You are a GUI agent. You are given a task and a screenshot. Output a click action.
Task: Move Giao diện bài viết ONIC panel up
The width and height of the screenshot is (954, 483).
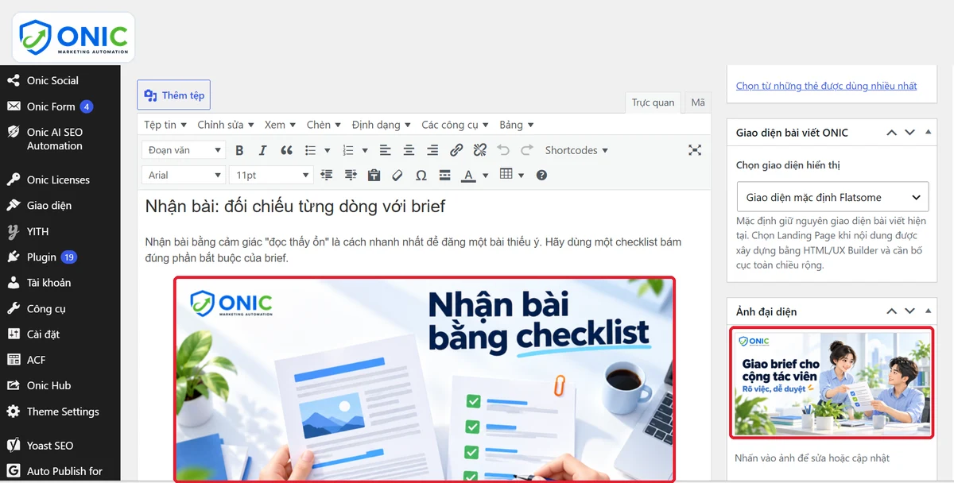pos(892,133)
